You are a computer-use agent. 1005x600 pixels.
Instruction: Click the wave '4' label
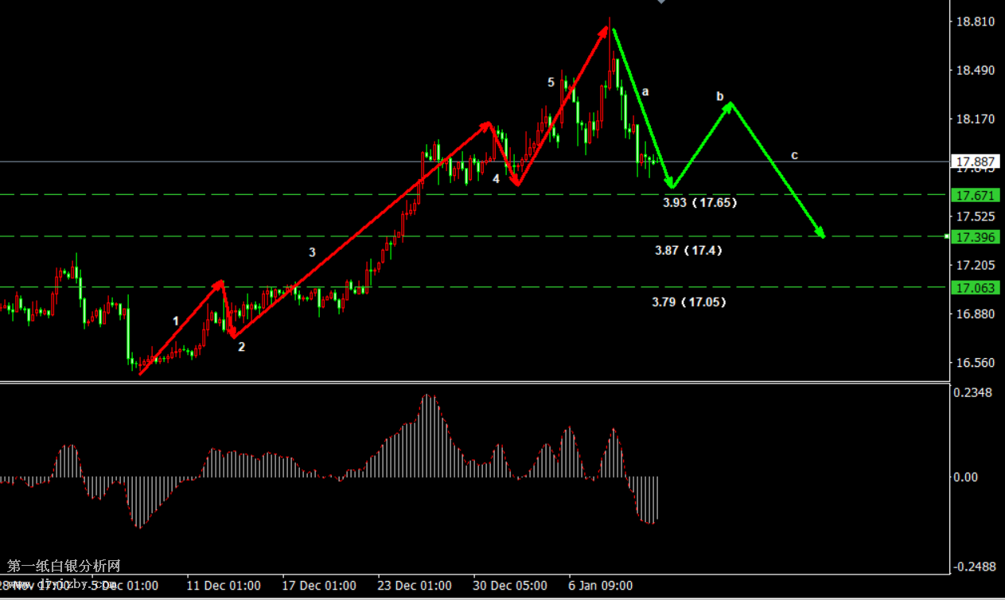[496, 179]
